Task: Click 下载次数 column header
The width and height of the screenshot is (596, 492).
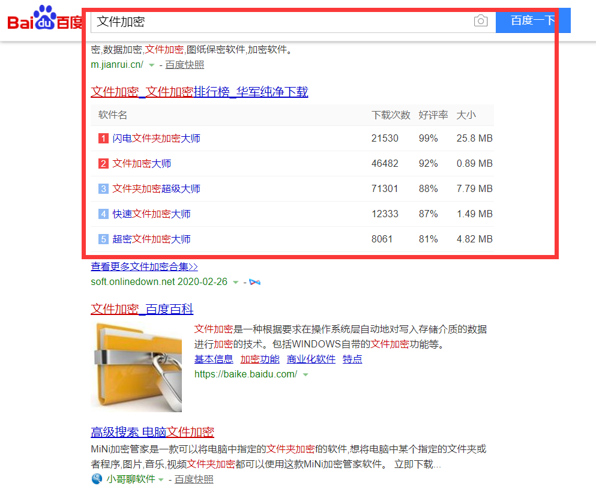Action: pos(391,115)
